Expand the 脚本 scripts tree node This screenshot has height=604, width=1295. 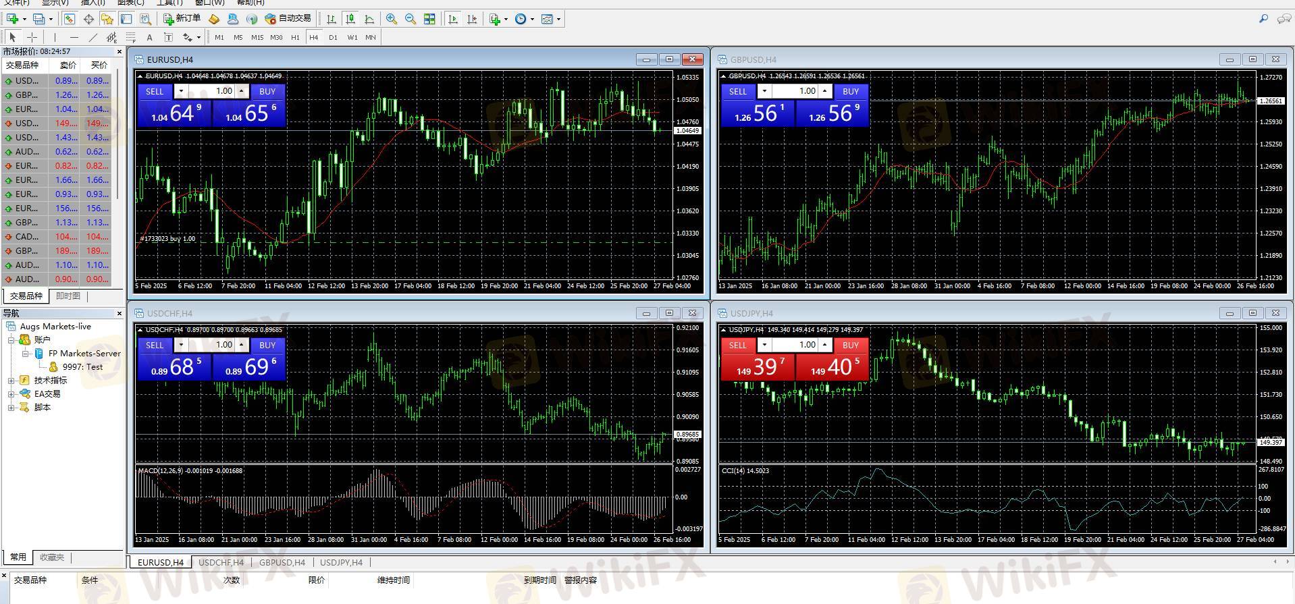pyautogui.click(x=11, y=408)
